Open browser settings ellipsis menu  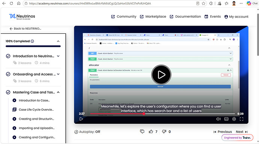coord(241,3)
